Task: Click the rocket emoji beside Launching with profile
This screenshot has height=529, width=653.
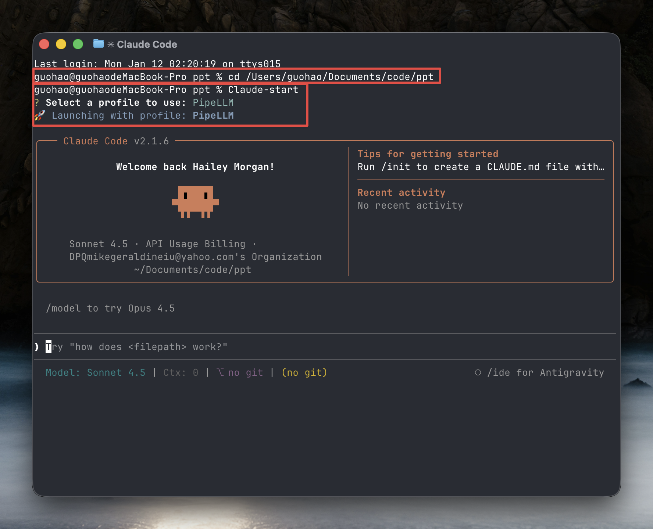Action: coord(40,115)
